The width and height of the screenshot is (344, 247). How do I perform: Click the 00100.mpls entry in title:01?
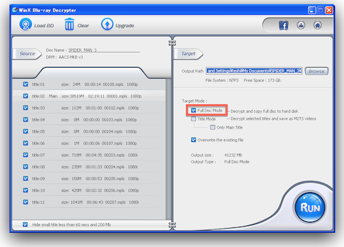(x=113, y=85)
